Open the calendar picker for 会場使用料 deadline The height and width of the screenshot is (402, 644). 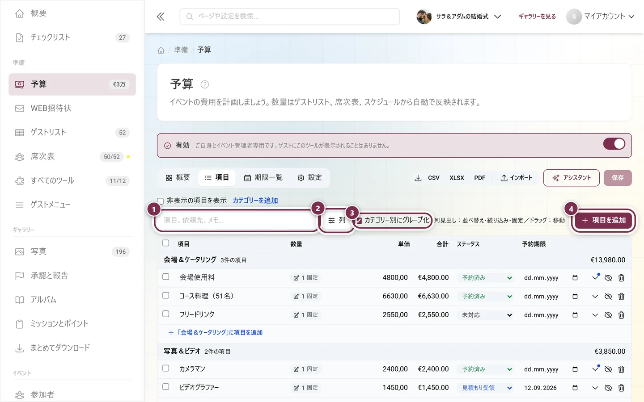[x=575, y=278]
